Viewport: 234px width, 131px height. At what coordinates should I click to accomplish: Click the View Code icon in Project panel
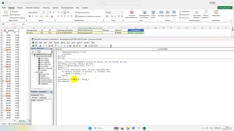tap(33, 52)
